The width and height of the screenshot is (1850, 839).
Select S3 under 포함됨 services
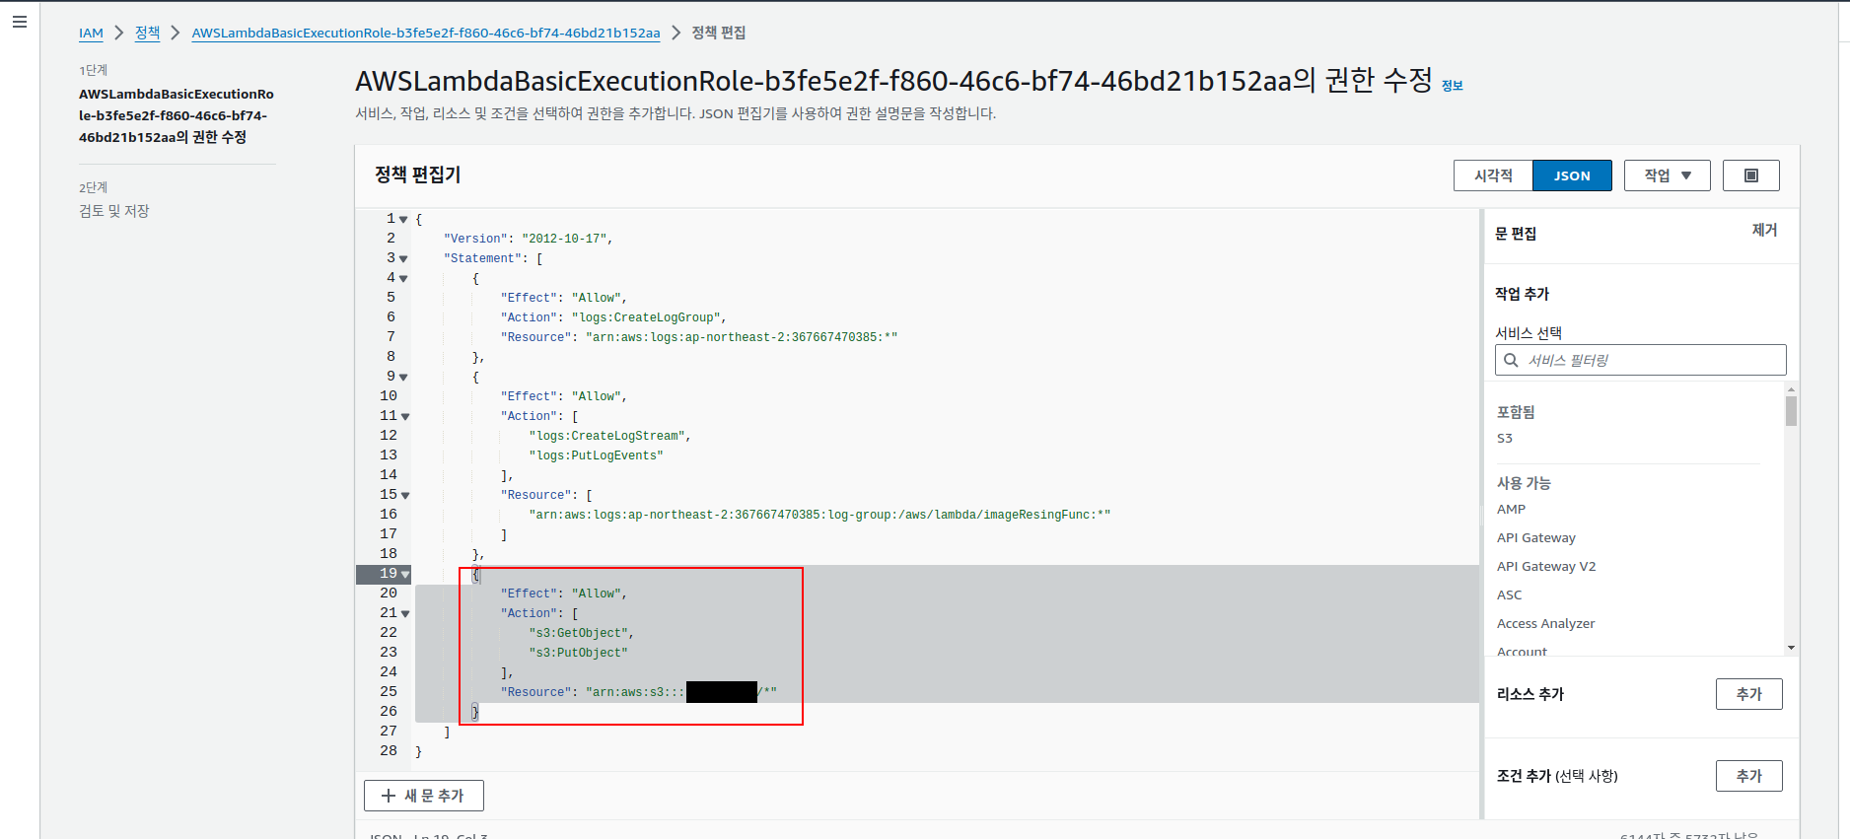1505,438
